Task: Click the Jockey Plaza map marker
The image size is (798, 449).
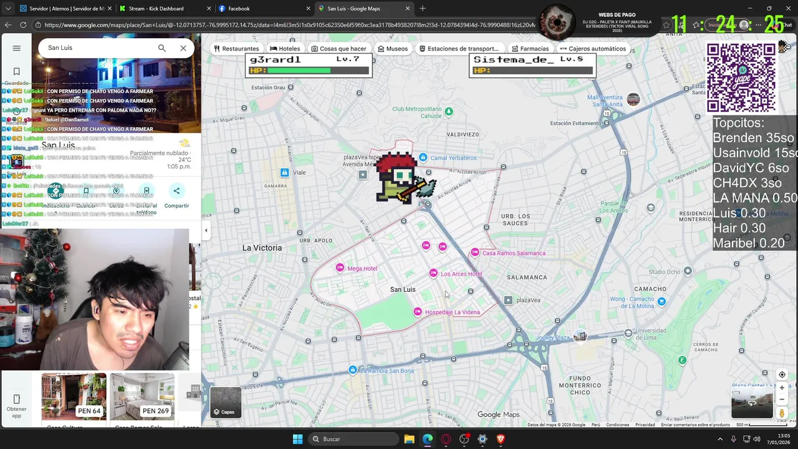Action: click(x=580, y=337)
